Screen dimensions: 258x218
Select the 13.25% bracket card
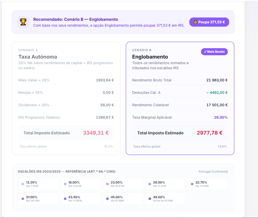pyautogui.click(x=38, y=184)
